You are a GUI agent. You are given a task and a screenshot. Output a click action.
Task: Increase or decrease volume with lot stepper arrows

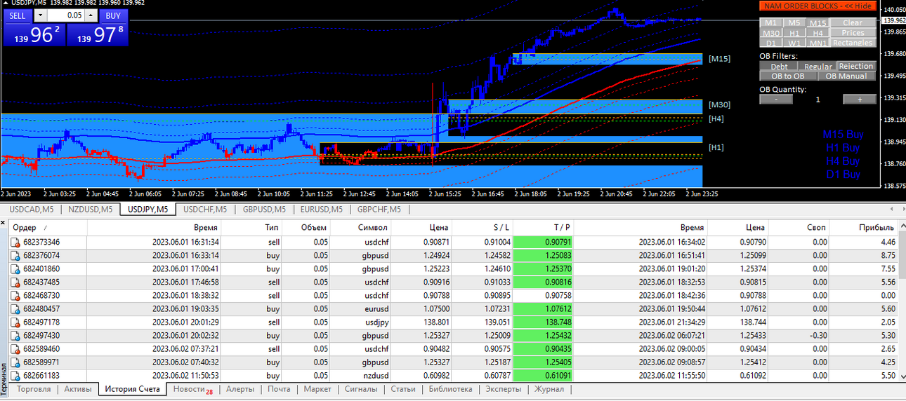pyautogui.click(x=91, y=15)
